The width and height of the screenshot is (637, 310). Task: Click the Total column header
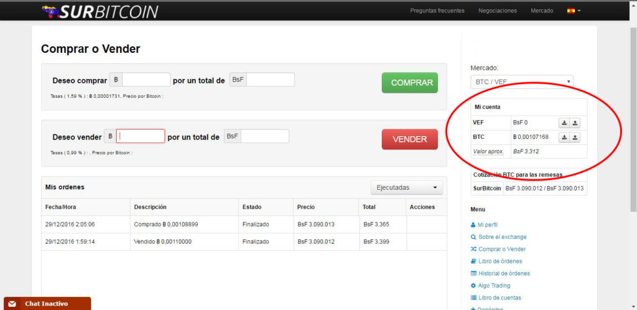[x=369, y=207]
